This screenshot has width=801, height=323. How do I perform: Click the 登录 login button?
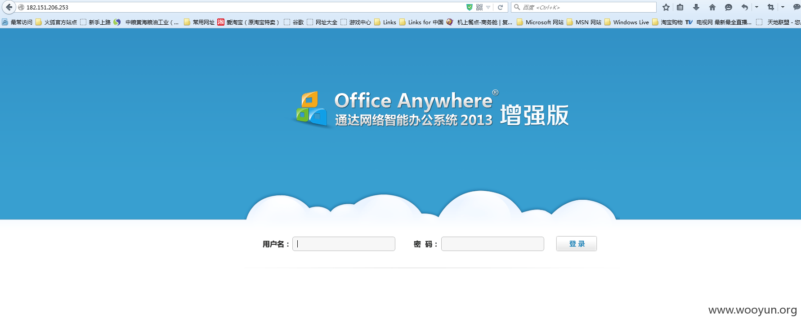(x=577, y=244)
